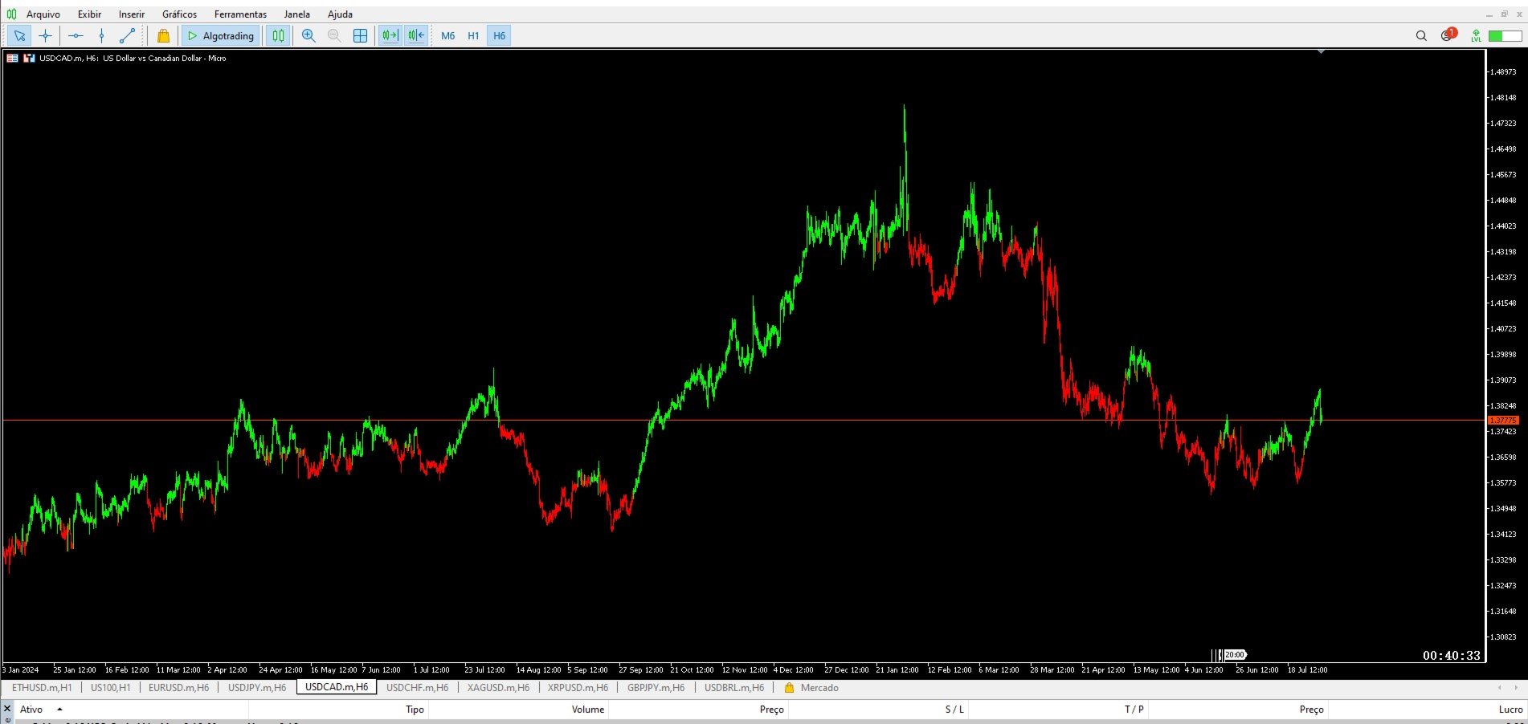The width and height of the screenshot is (1528, 724).
Task: Click the red 1.37775 price label
Action: [x=1503, y=420]
